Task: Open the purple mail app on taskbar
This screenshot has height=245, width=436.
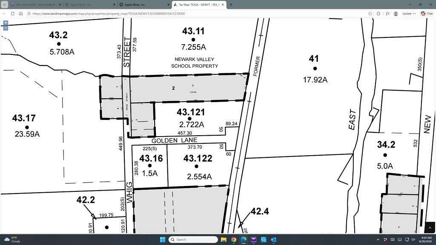Action: click(254, 239)
